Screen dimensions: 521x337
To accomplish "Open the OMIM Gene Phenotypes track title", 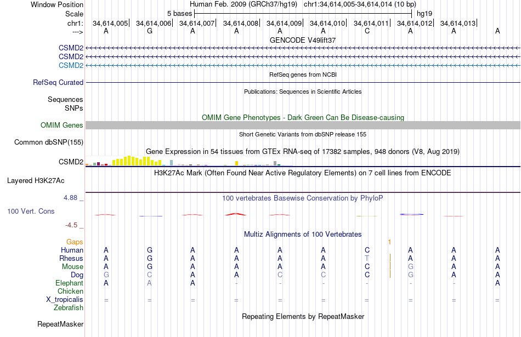I will (303, 117).
